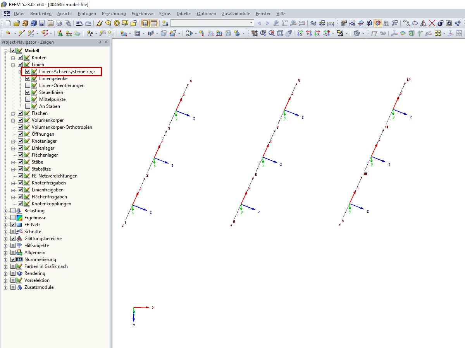Activate the zoom window magnifier icon
This screenshot has height=348, width=465.
click(x=263, y=33)
